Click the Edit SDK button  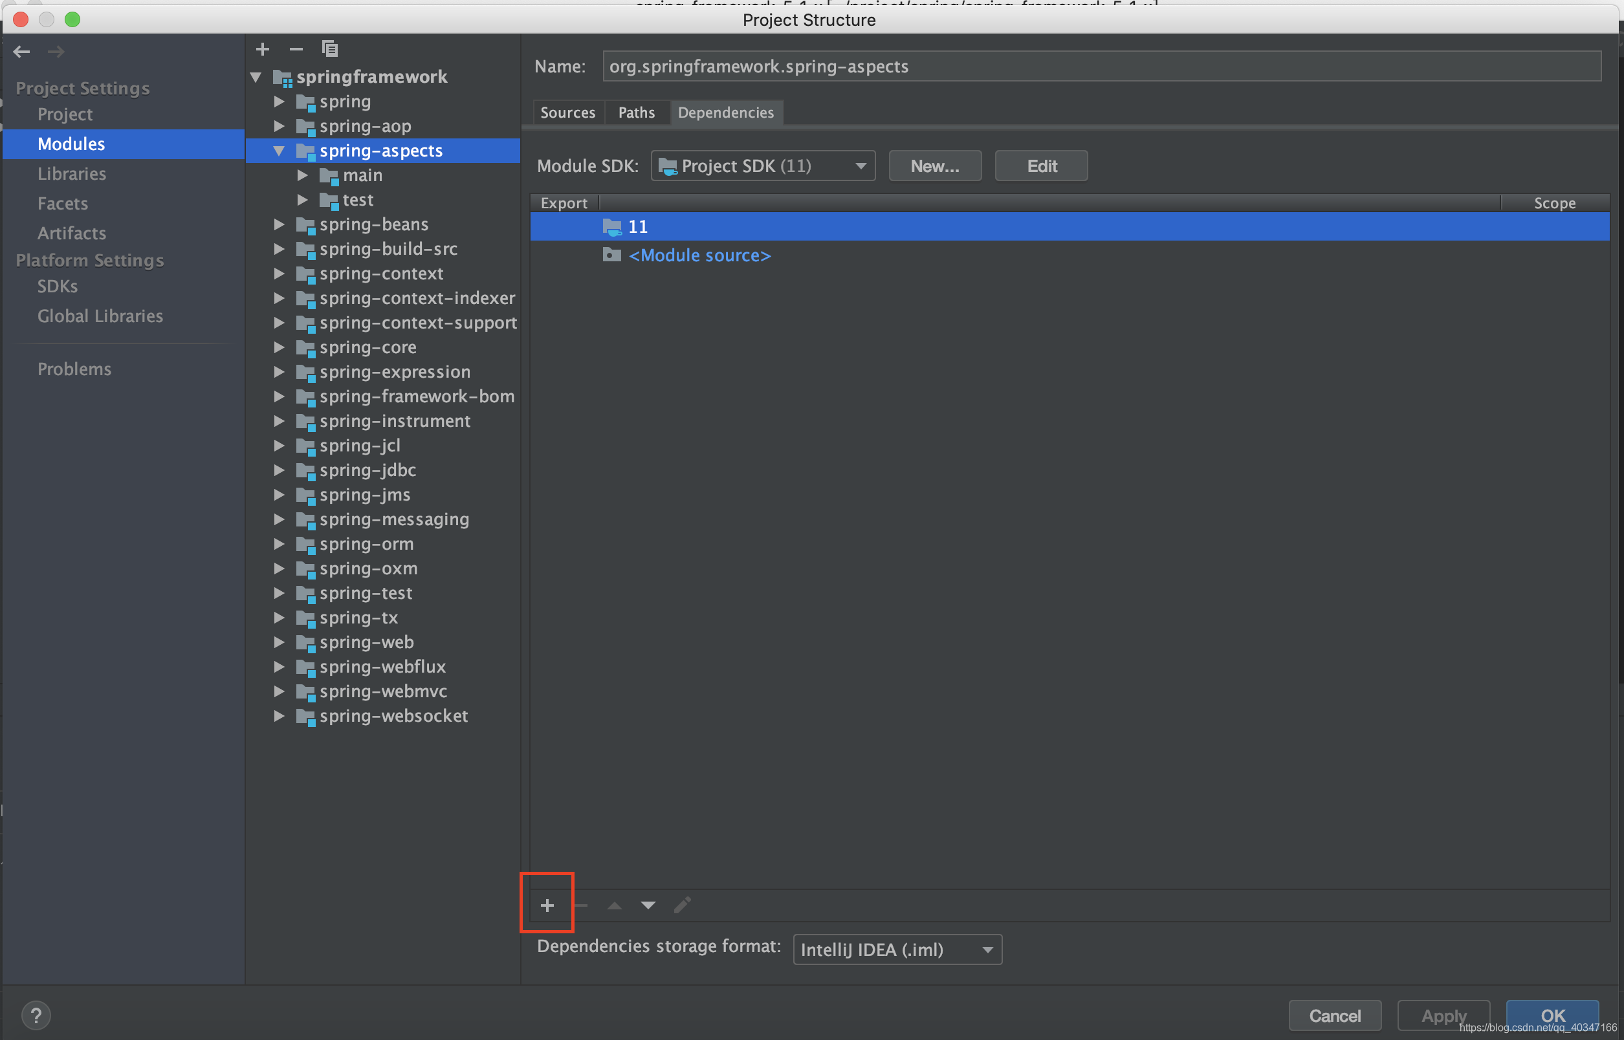[1039, 166]
